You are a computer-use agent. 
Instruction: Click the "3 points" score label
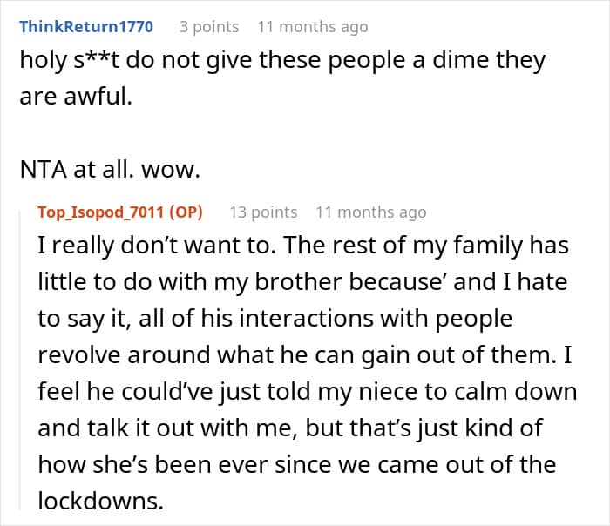point(209,27)
